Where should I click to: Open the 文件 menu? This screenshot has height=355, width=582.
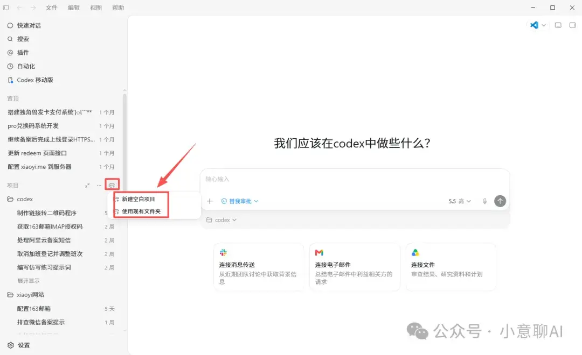click(x=52, y=8)
